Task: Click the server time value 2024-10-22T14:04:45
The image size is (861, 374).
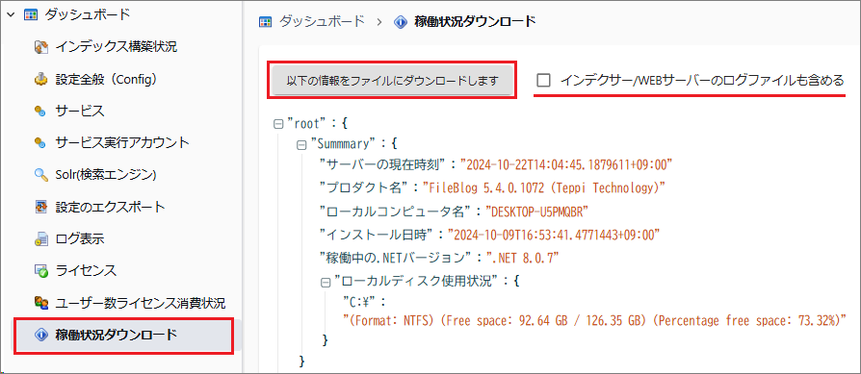Action: [x=567, y=164]
